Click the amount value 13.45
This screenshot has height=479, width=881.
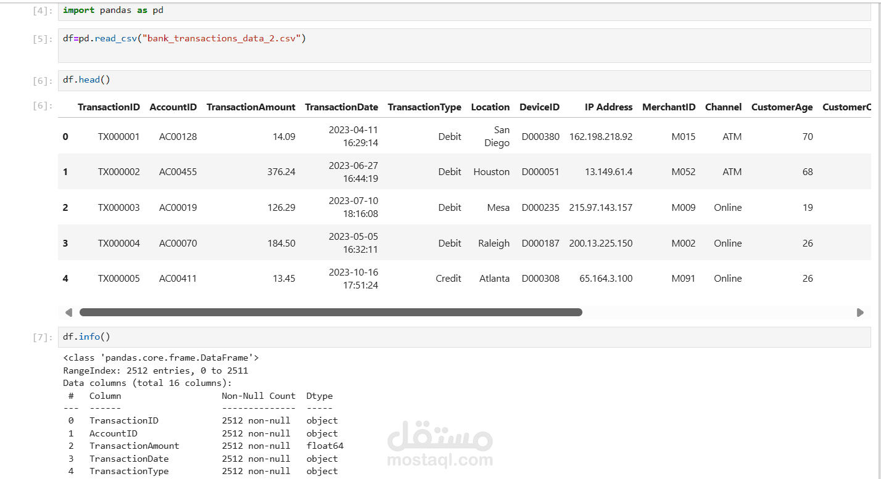pyautogui.click(x=284, y=279)
